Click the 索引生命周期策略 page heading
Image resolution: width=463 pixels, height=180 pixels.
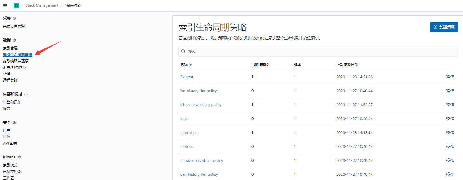pyautogui.click(x=213, y=27)
